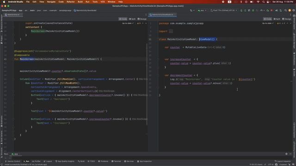
Task: Open the TODO tool window
Action: click(x=92, y=161)
